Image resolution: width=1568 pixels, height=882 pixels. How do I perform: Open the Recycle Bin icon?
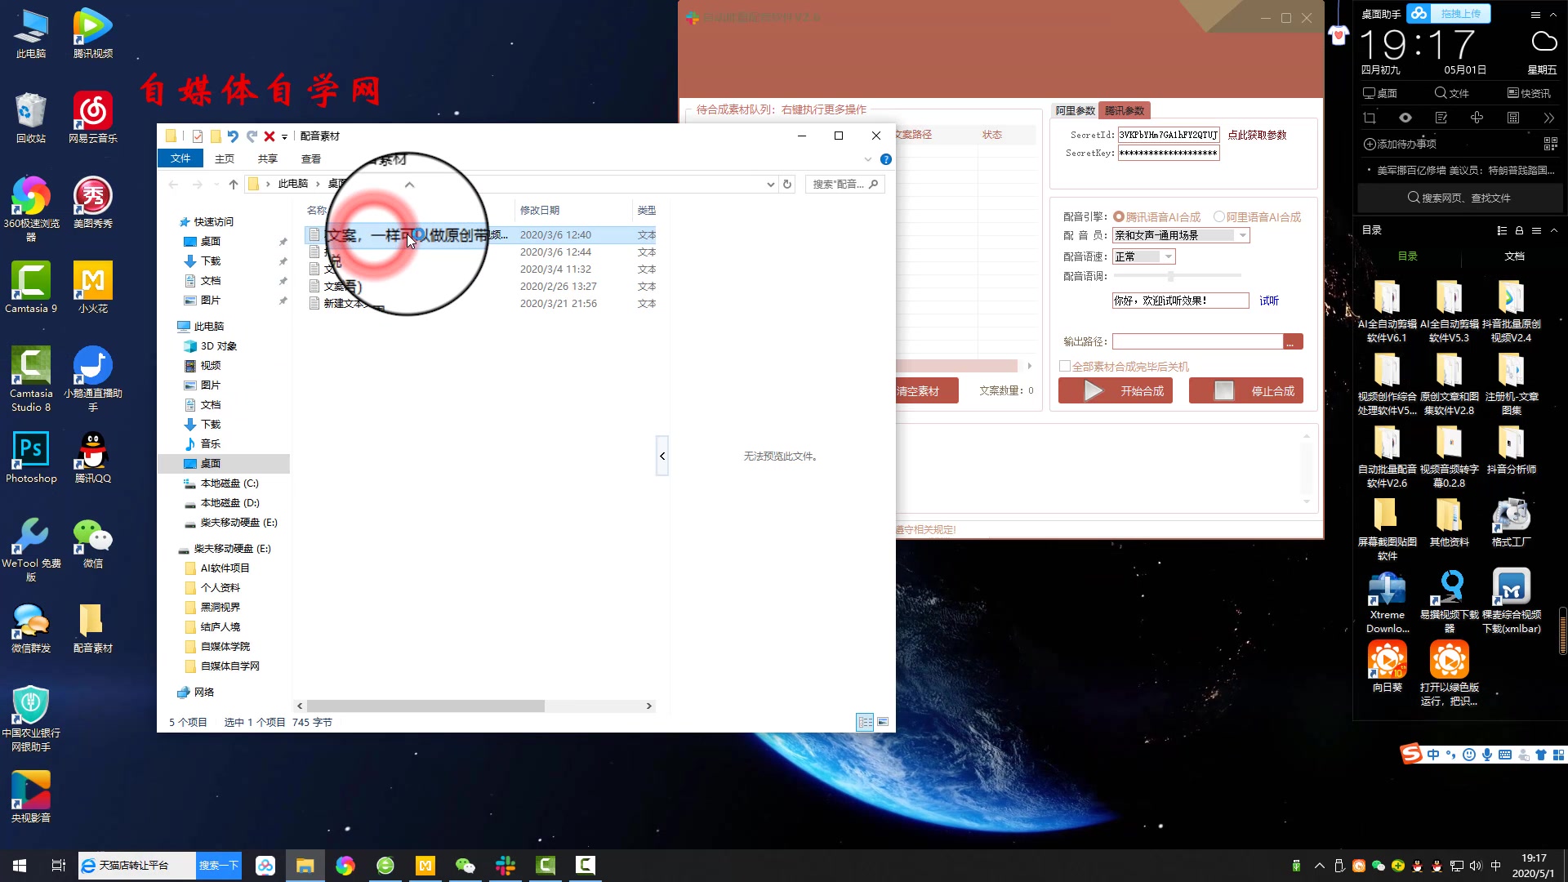pyautogui.click(x=31, y=118)
